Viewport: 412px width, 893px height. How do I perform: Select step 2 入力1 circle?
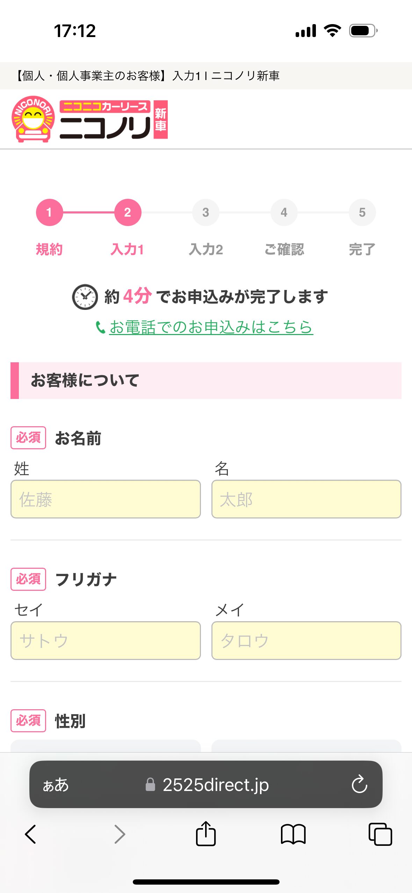pyautogui.click(x=128, y=212)
